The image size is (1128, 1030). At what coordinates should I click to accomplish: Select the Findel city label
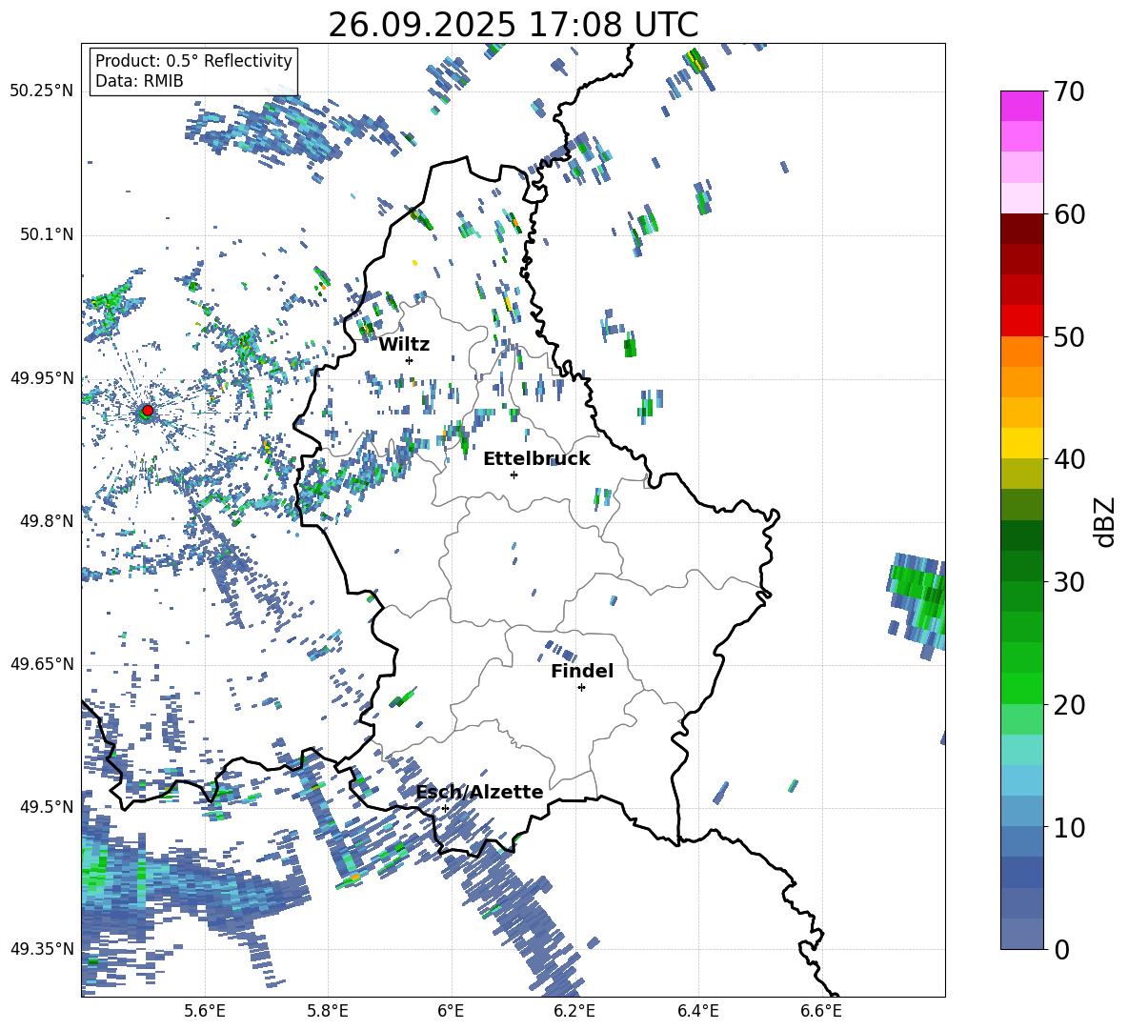tap(581, 671)
